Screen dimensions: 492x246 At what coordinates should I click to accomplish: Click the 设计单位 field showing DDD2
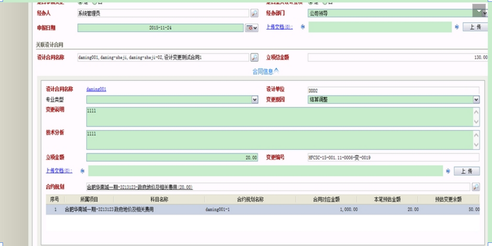(393, 91)
